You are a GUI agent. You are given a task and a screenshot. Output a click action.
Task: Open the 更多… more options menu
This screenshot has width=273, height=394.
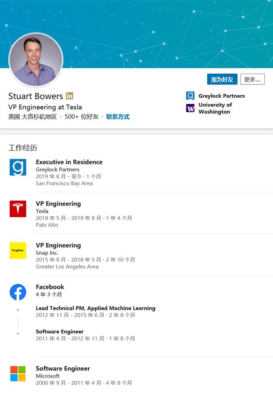[x=252, y=79]
